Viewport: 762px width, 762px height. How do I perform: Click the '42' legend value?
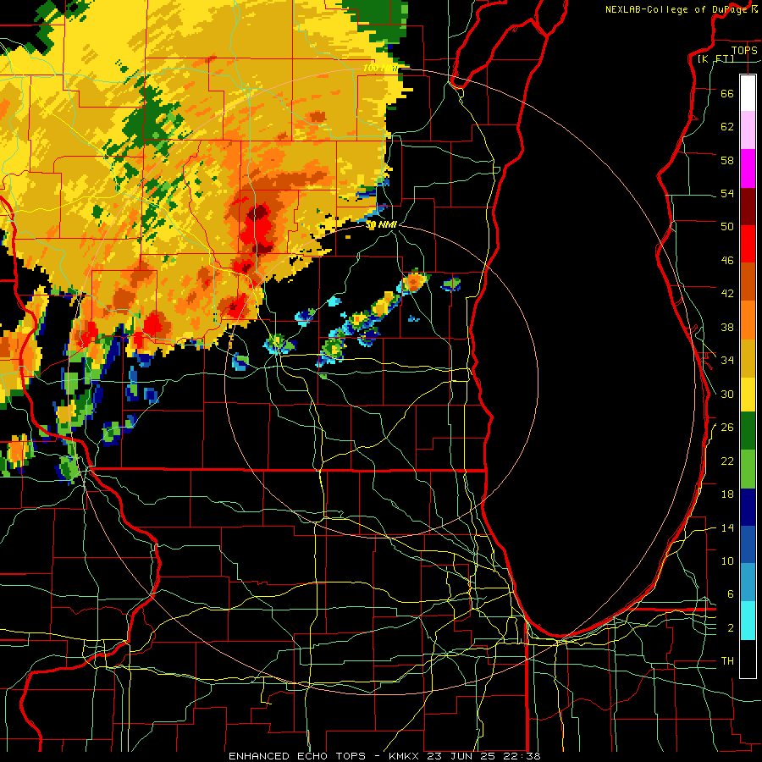click(727, 294)
